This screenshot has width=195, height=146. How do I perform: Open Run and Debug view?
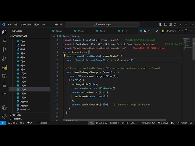(x=4, y=58)
